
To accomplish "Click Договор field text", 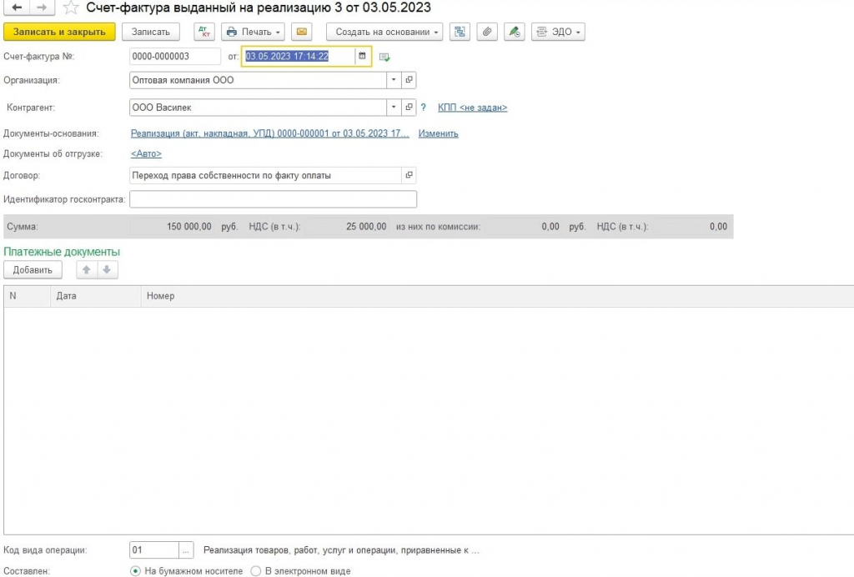I will pos(266,175).
